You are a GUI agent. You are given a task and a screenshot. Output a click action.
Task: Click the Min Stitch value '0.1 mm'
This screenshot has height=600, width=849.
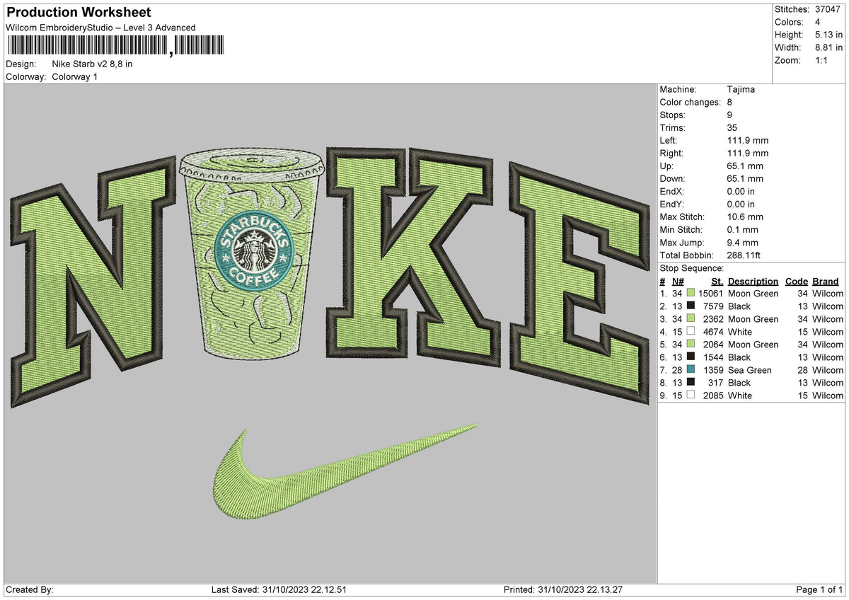pos(743,229)
